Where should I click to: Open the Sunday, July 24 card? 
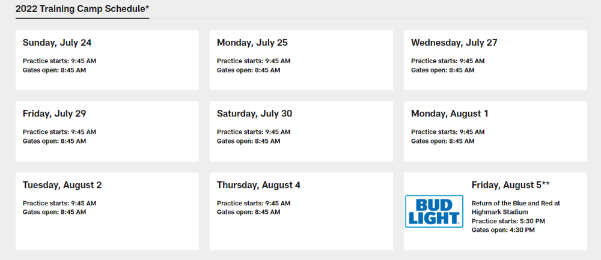pos(108,60)
